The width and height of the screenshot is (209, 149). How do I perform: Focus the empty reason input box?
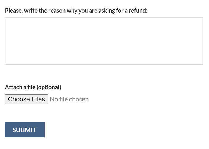[x=104, y=41]
